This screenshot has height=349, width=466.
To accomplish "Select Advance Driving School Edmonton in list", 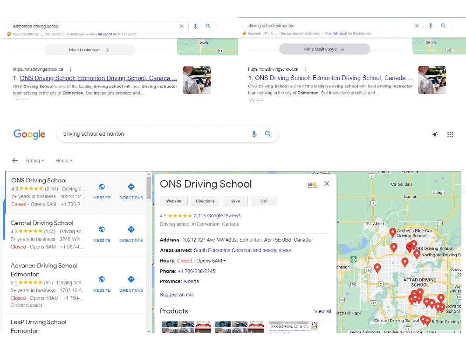I will [x=76, y=285].
